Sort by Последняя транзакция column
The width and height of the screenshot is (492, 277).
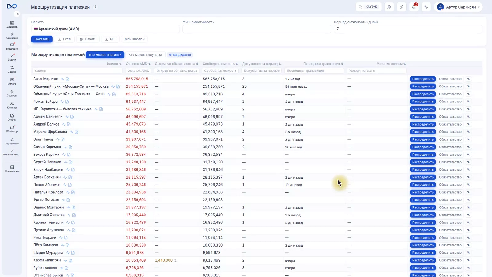coord(323,64)
